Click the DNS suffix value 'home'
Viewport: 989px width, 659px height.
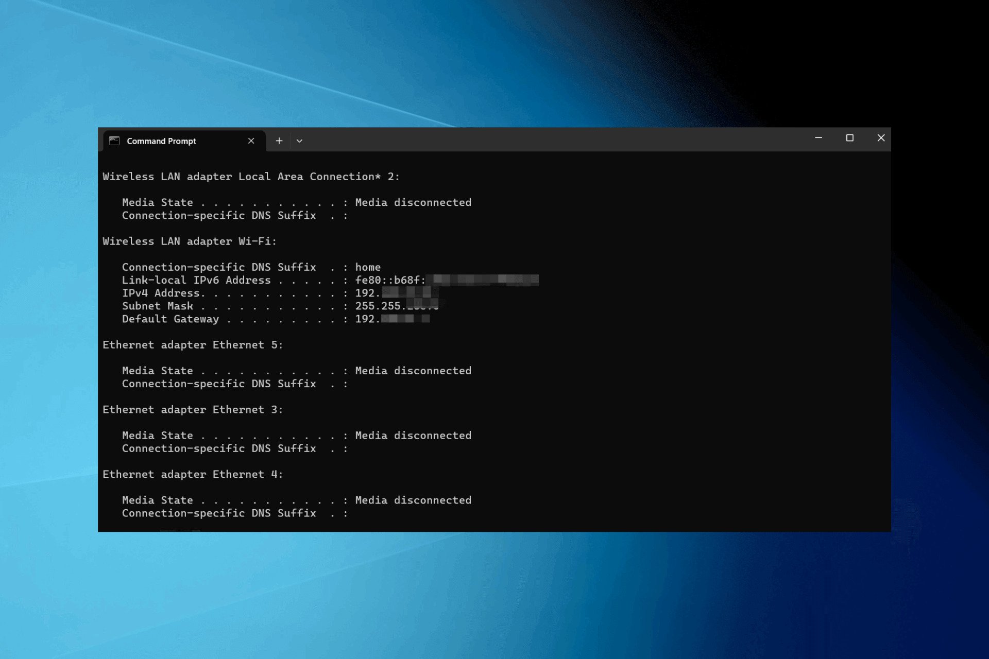point(368,267)
